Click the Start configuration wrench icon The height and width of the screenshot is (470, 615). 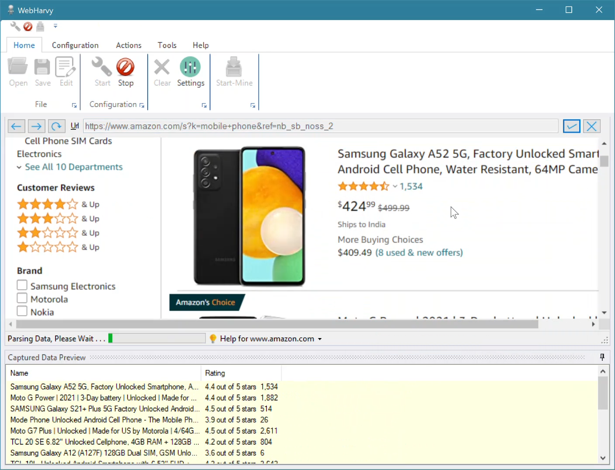tap(102, 67)
